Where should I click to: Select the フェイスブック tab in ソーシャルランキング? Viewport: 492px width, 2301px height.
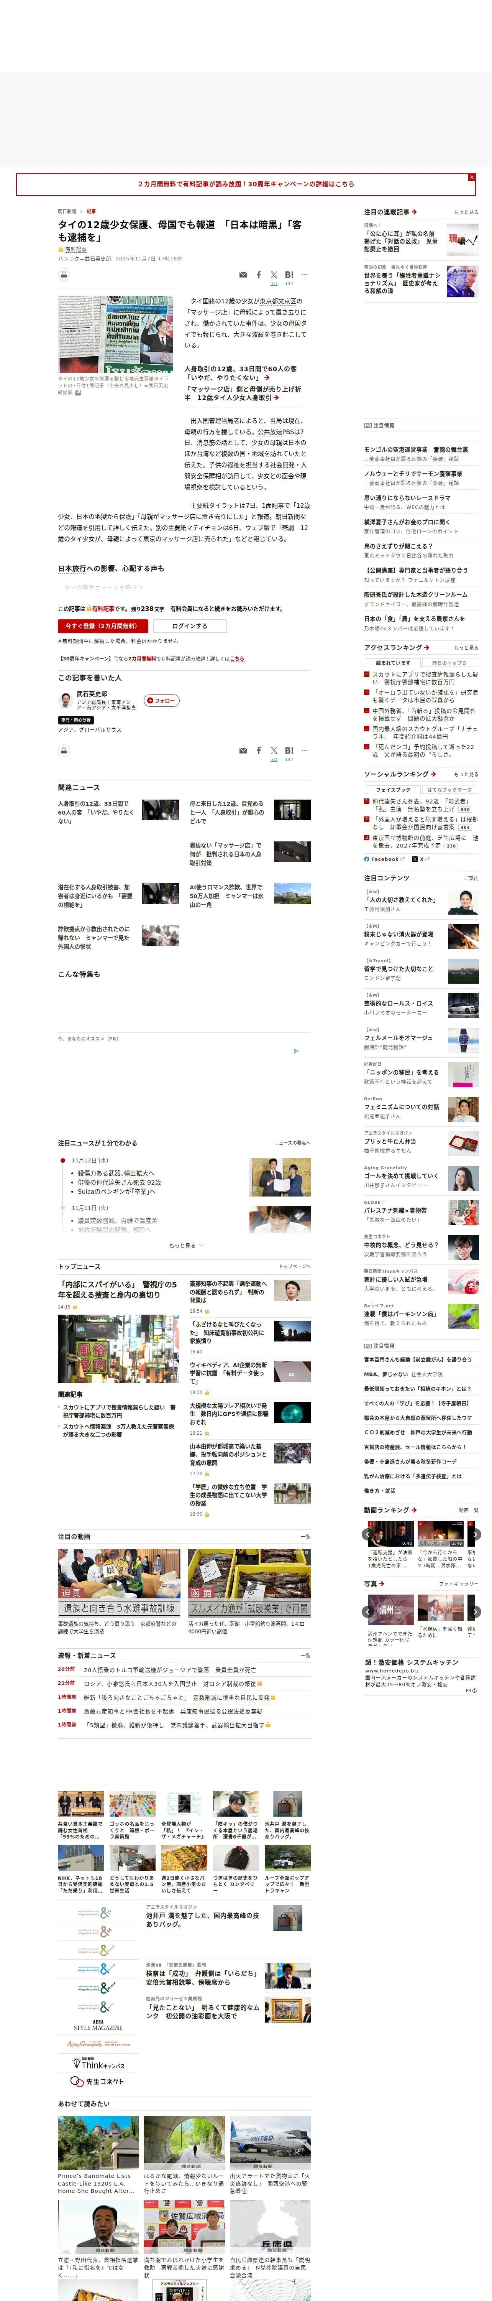393,790
